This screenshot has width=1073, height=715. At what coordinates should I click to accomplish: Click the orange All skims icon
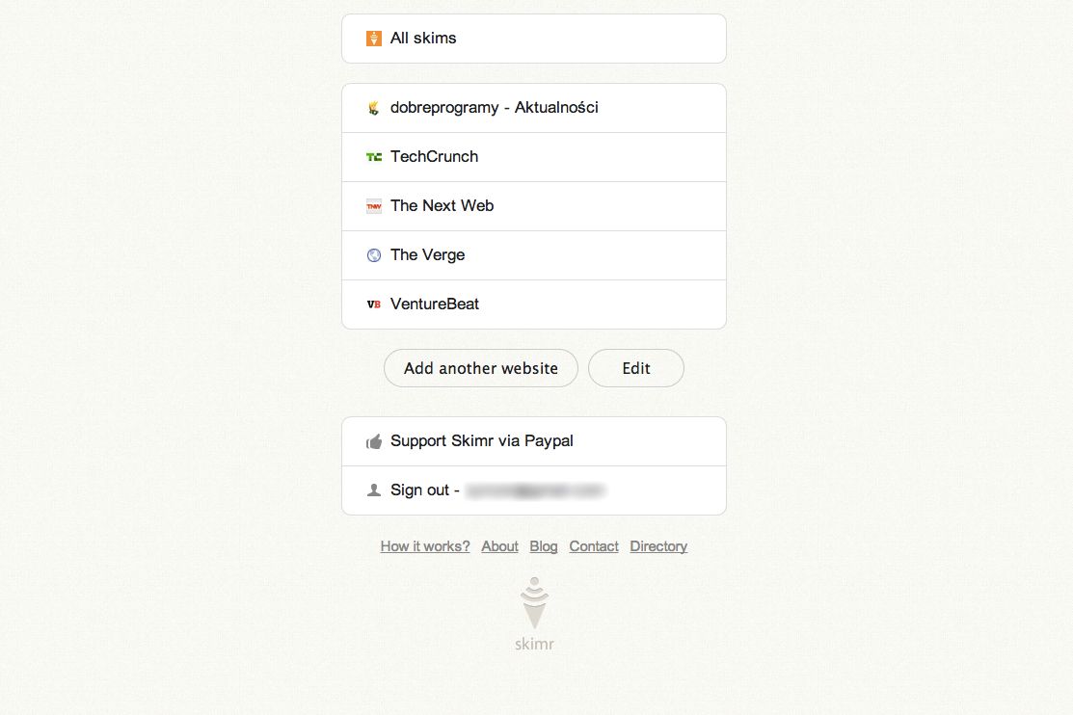pos(374,39)
